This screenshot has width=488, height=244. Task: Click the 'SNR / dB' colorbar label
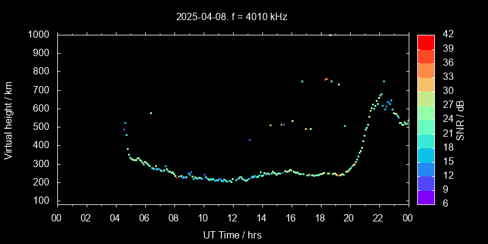[x=461, y=120]
